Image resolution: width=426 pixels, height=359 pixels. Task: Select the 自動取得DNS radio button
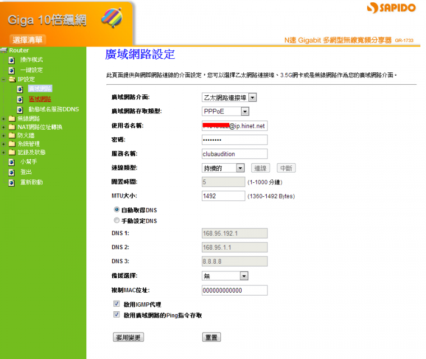[x=117, y=210]
